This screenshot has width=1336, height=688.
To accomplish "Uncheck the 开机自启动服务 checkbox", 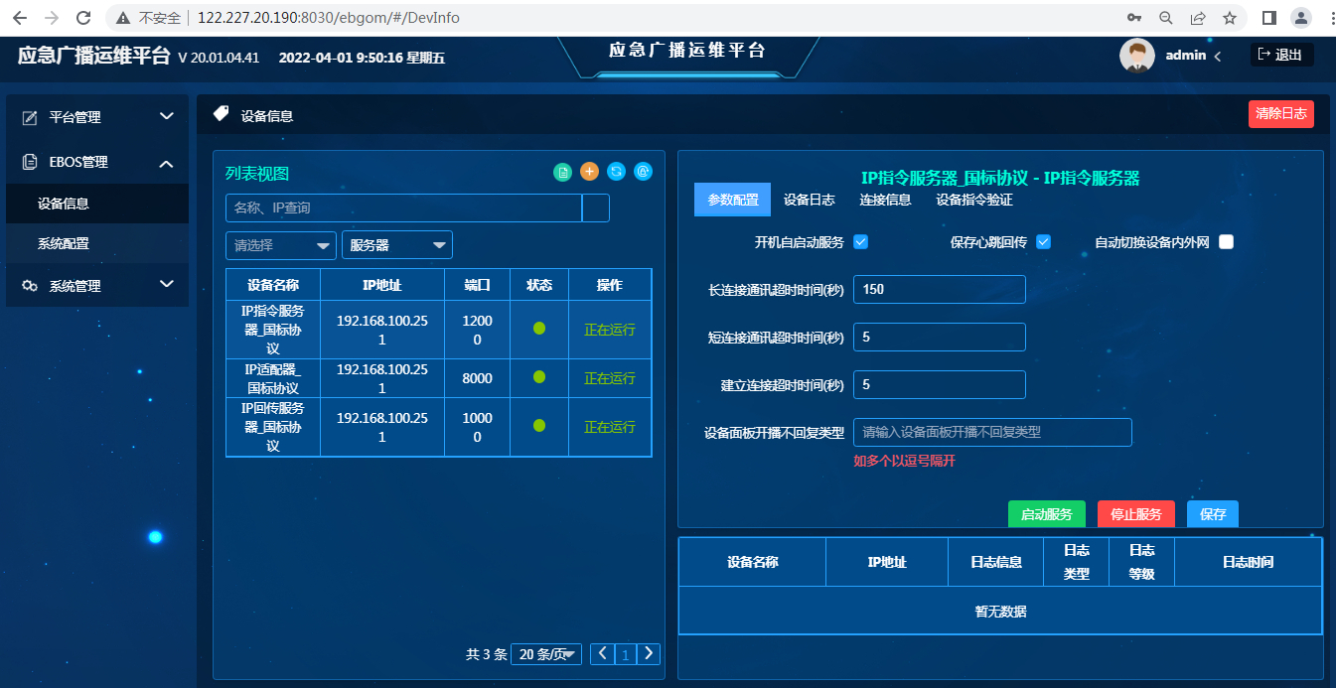I will pyautogui.click(x=861, y=242).
